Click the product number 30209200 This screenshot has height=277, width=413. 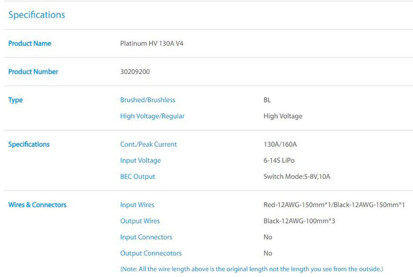(x=135, y=72)
